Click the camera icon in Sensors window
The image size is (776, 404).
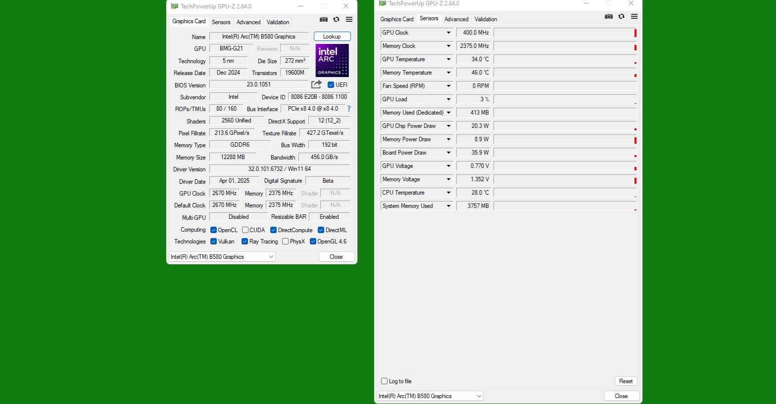609,17
